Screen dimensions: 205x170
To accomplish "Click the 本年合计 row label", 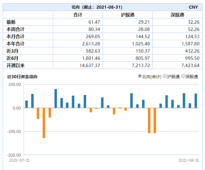I will [x=16, y=44].
